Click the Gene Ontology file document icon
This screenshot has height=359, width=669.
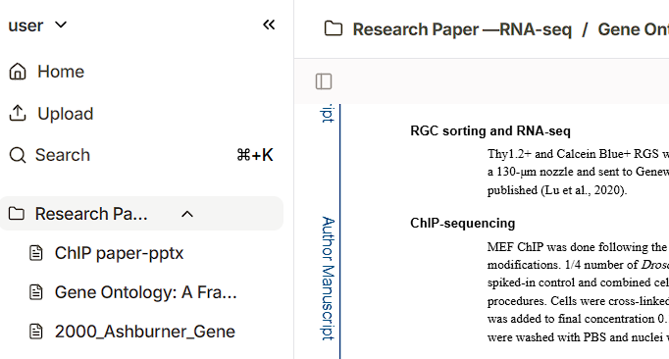36,292
